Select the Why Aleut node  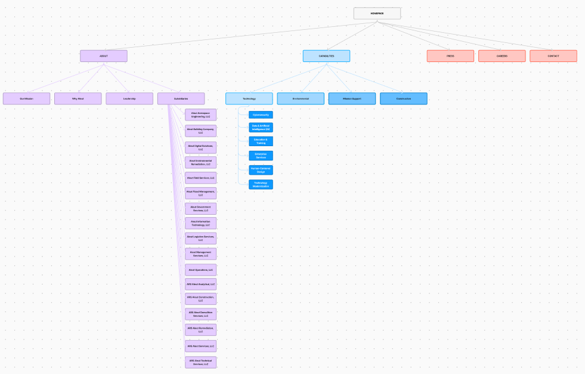click(x=78, y=98)
